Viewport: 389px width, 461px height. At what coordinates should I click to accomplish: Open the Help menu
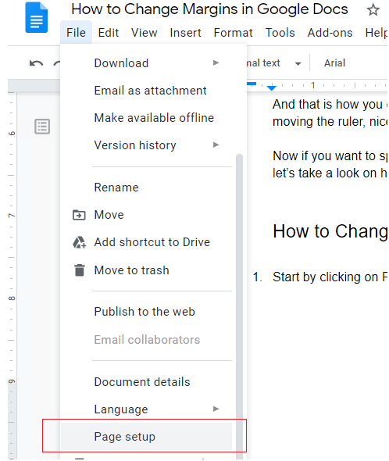pos(376,33)
